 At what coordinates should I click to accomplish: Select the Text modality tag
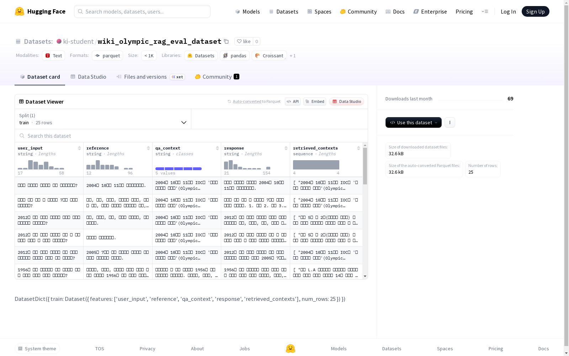click(53, 56)
